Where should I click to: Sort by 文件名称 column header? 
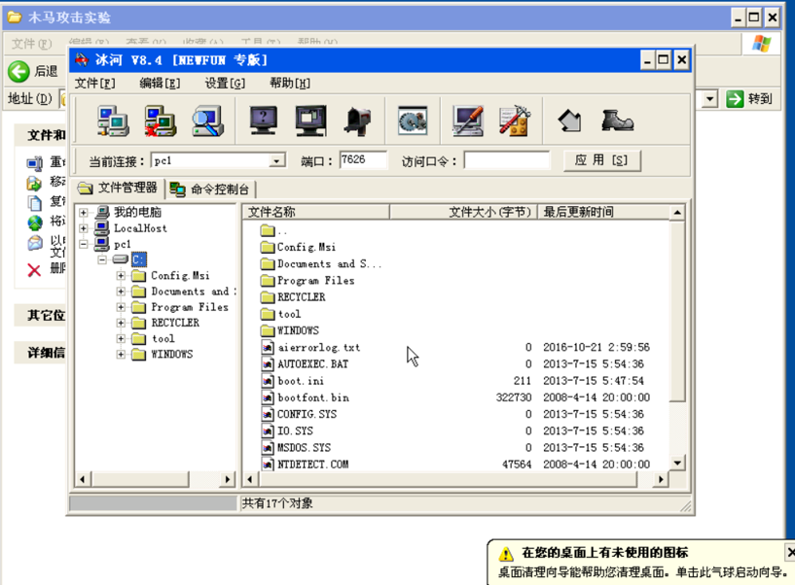[x=316, y=212]
